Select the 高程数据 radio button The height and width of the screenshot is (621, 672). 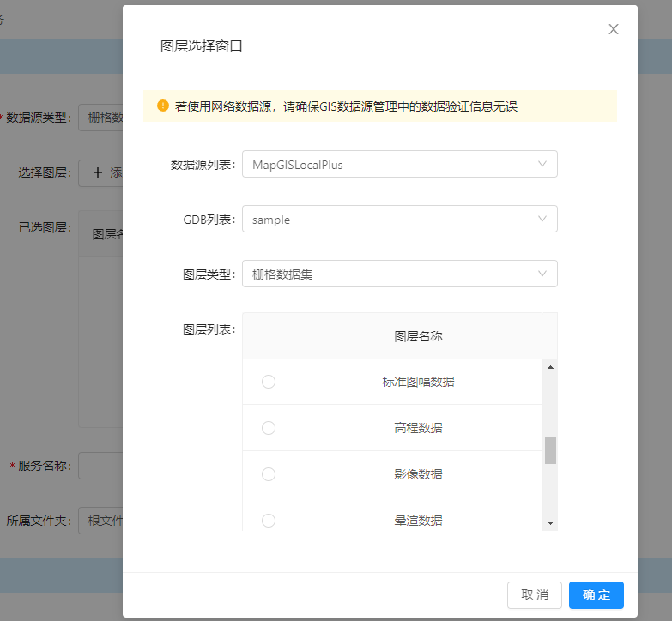click(x=269, y=428)
